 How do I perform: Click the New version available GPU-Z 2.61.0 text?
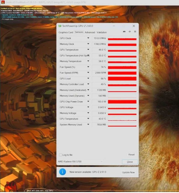tap(88, 173)
